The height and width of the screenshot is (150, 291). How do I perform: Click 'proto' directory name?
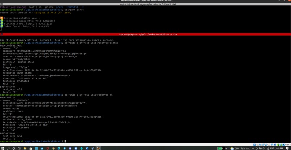pyautogui.click(x=60, y=7)
